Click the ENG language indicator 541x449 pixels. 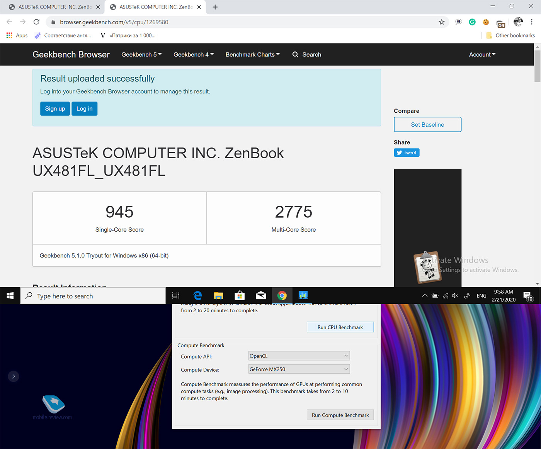point(481,296)
